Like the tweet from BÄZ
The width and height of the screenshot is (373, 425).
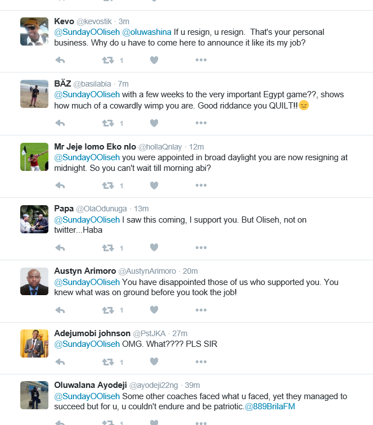(154, 123)
